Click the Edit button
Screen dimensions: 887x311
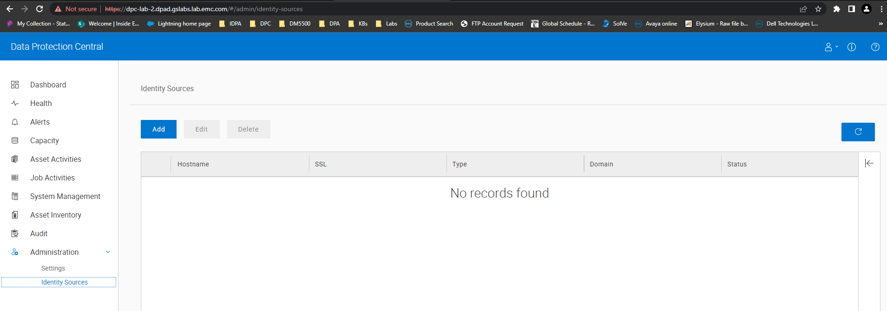click(202, 129)
